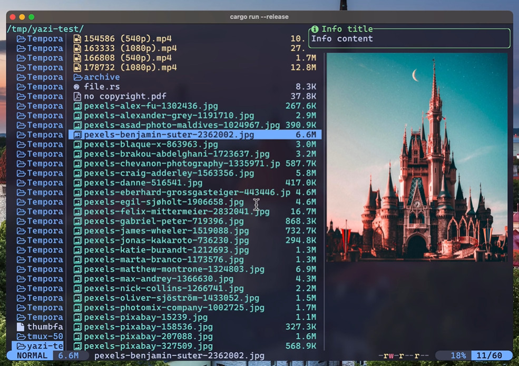Viewport: 519px width, 366px height.
Task: Click the image icon beside pexels-asad-photo-maldives-1024967.jpg
Action: point(77,125)
